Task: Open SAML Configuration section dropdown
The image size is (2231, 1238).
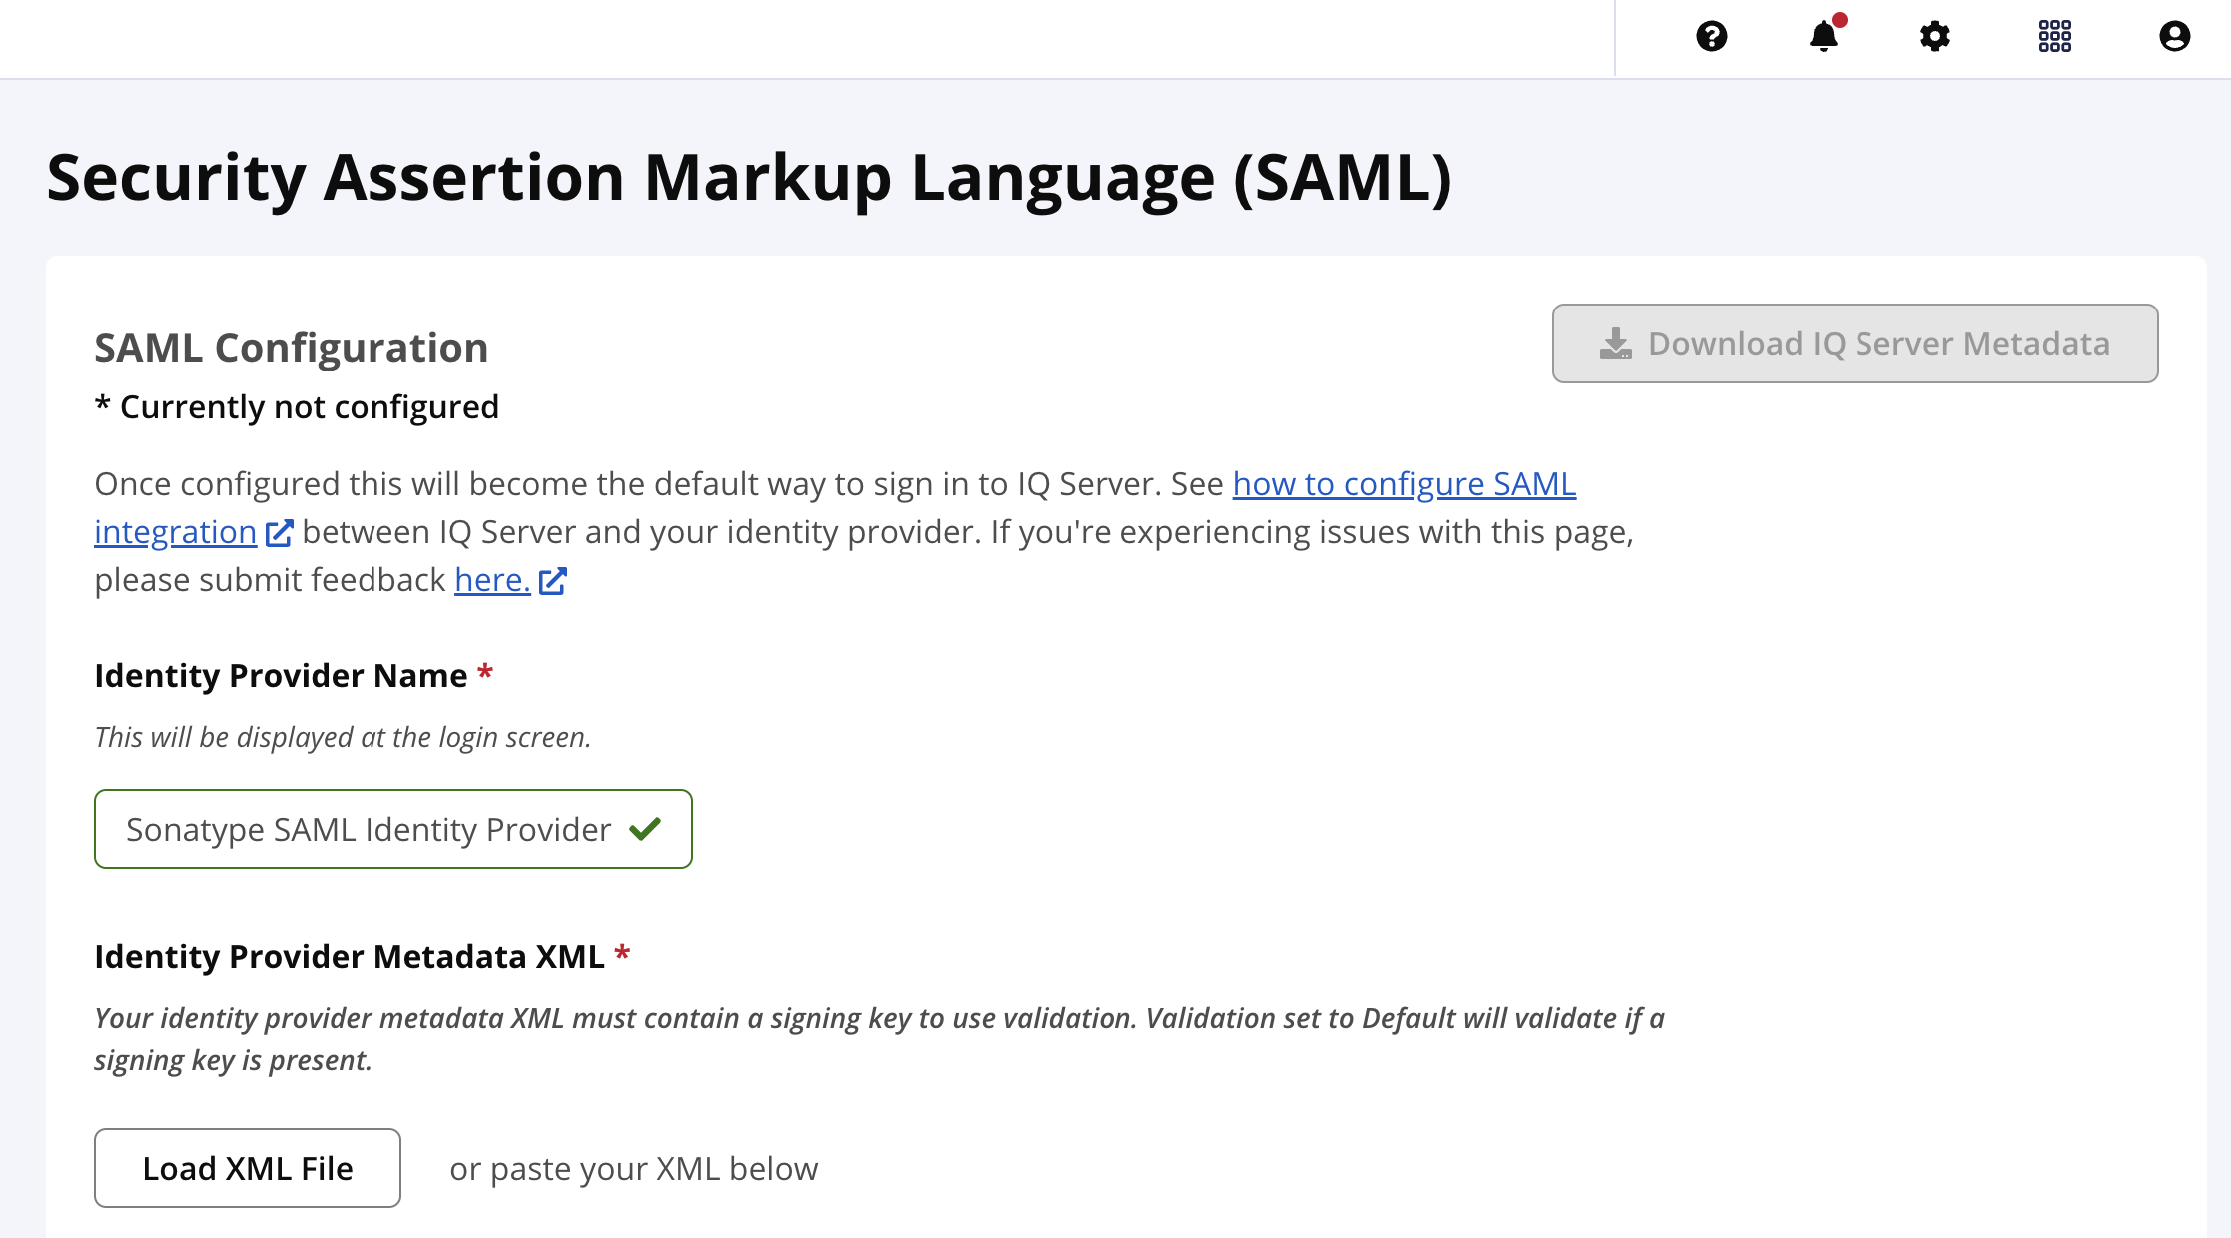Action: (x=292, y=347)
